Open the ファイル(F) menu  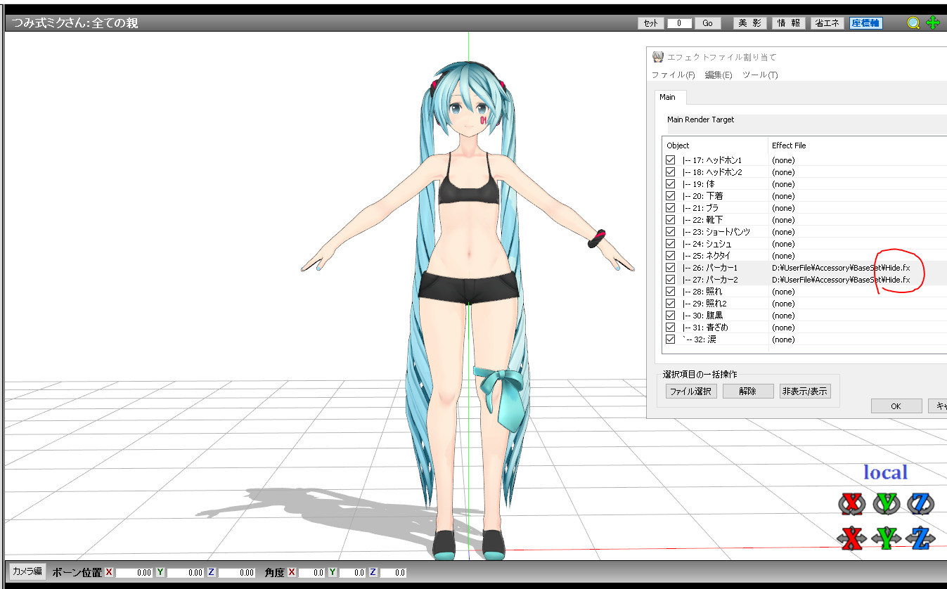pyautogui.click(x=673, y=75)
